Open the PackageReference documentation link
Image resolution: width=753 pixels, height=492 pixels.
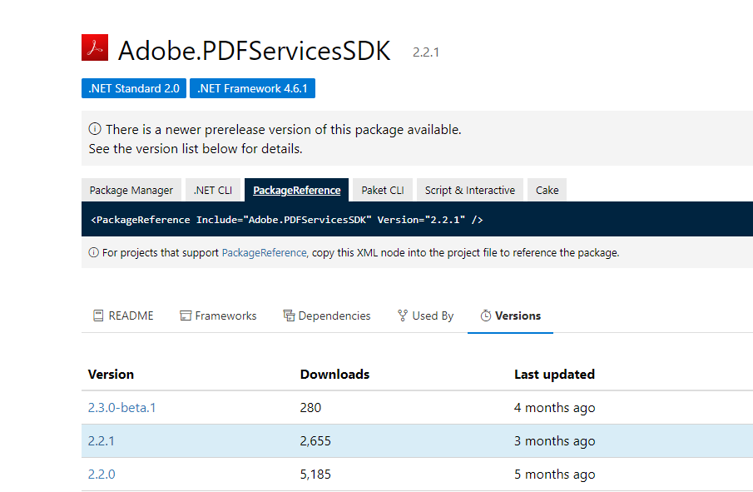click(264, 252)
